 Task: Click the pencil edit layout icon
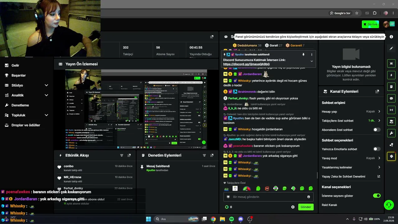coord(391,49)
